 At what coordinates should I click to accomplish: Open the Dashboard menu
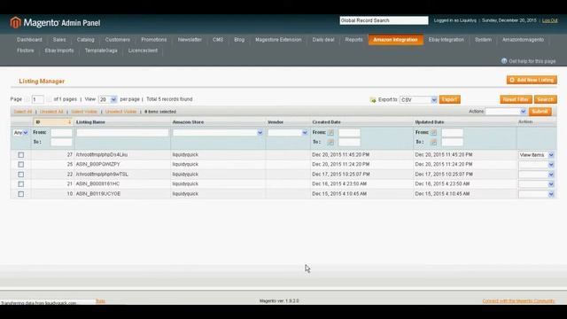tap(29, 40)
